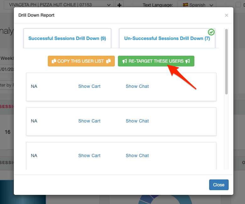The height and width of the screenshot is (204, 245).
Task: Click the Spanish flag icon
Action: pos(186,5)
